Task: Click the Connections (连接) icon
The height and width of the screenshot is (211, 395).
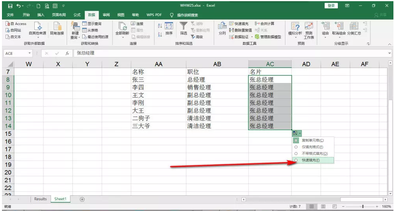Action: [137, 23]
